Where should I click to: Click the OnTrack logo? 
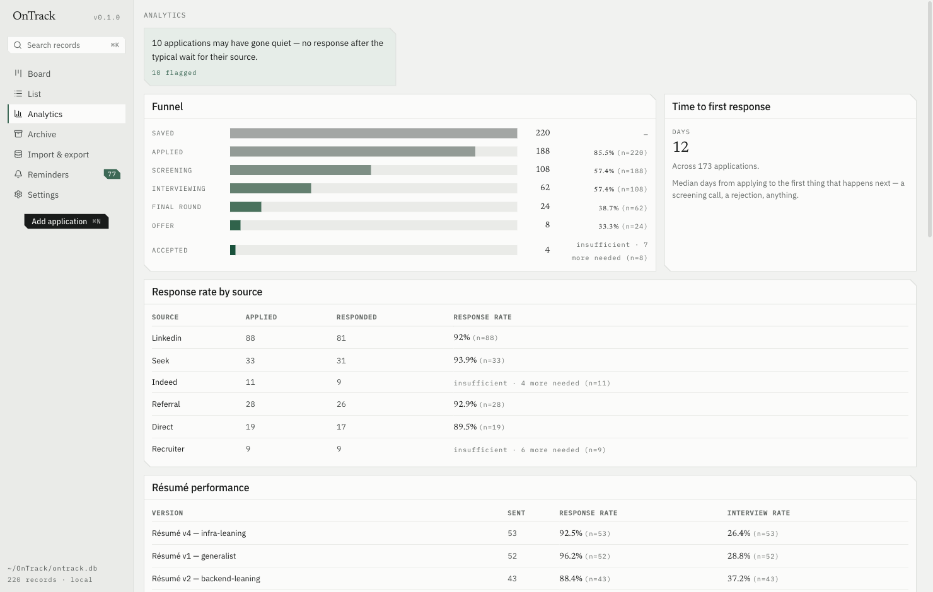click(x=34, y=16)
